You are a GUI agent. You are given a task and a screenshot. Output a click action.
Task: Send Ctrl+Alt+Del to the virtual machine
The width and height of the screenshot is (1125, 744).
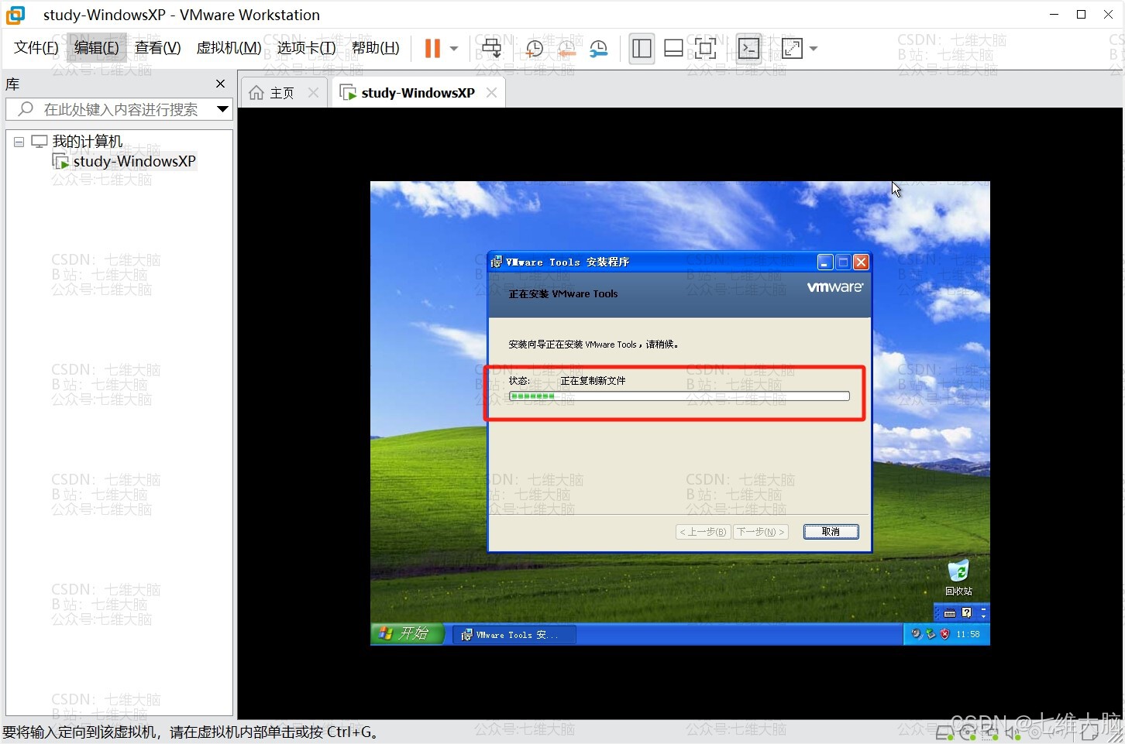[x=491, y=49]
